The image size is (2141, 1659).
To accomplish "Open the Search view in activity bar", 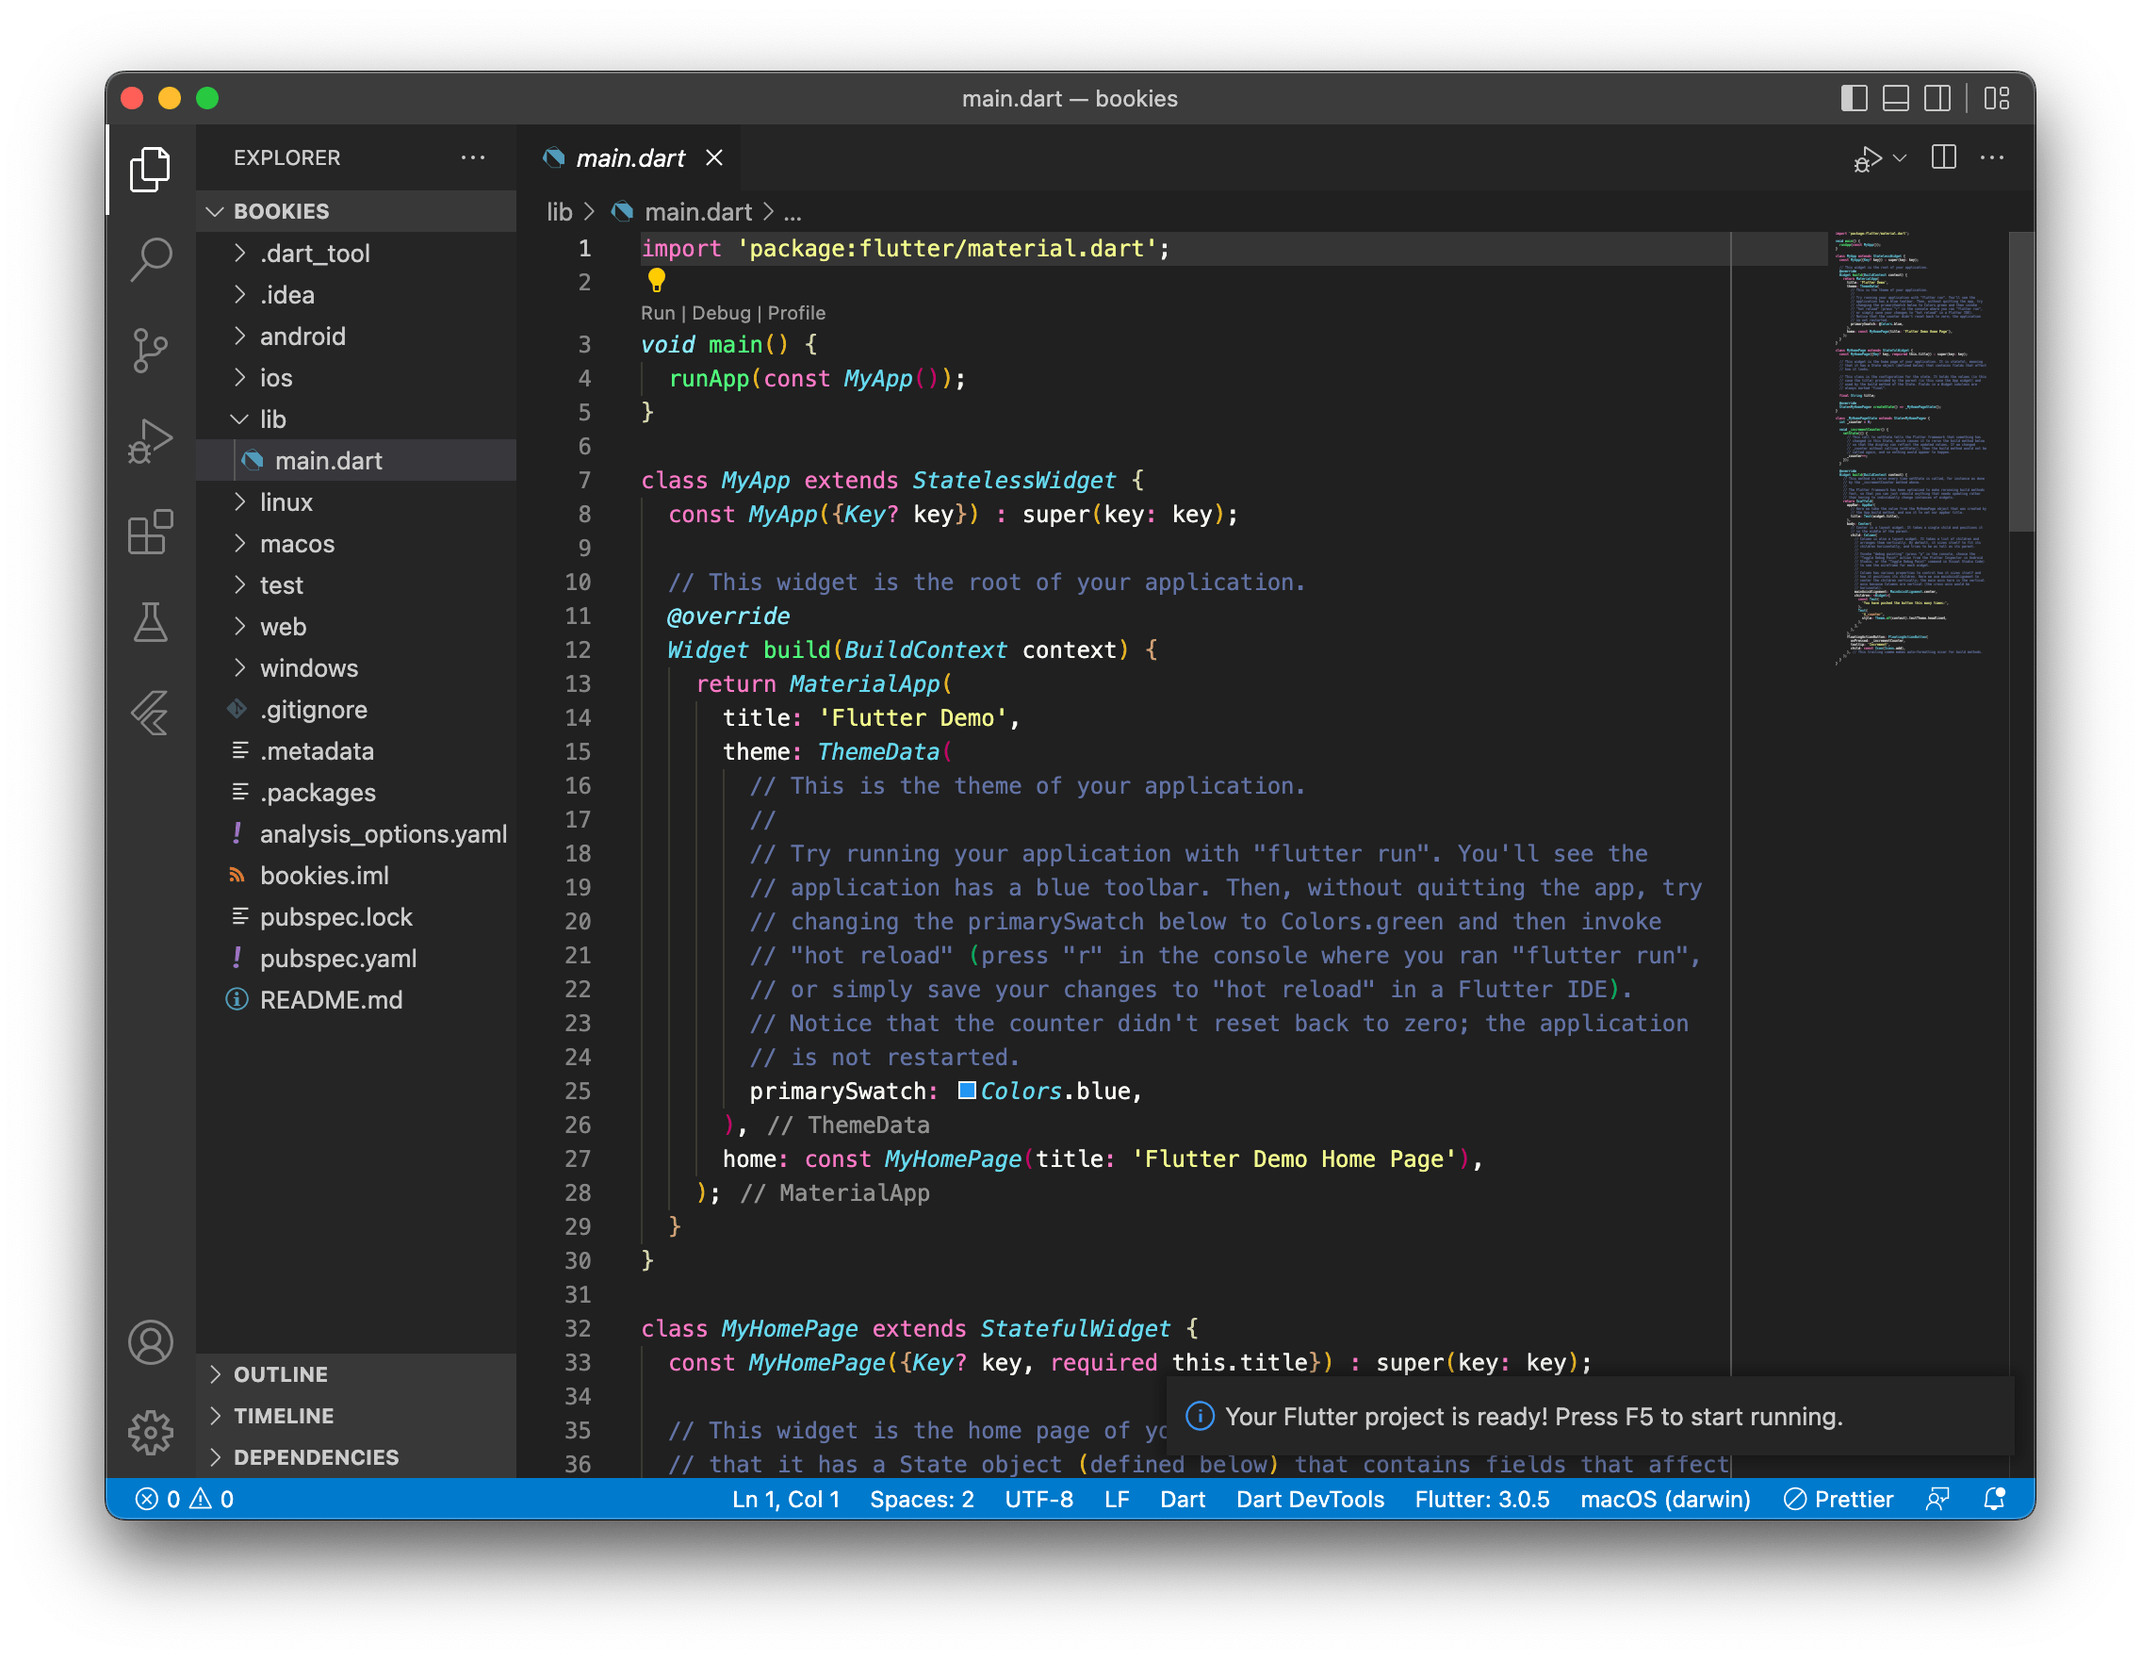I will click(150, 260).
